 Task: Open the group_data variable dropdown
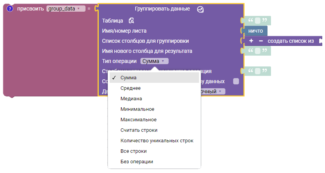[x=66, y=9]
